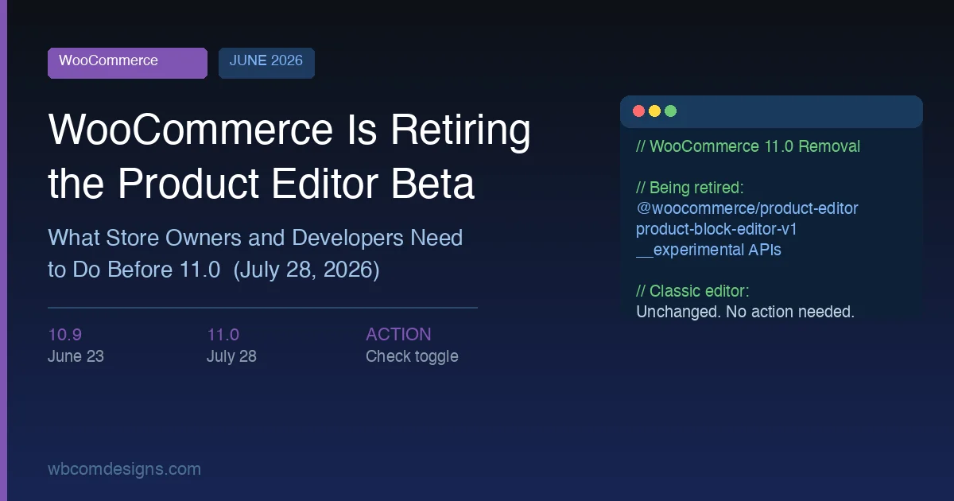Click the red dot in code window
Image resolution: width=954 pixels, height=501 pixels.
coord(638,111)
